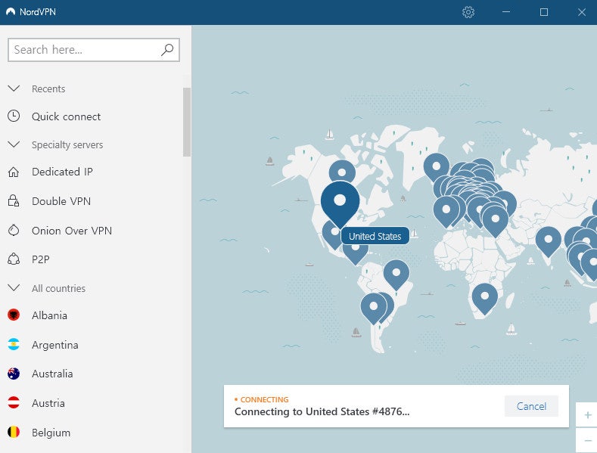Choose Albania from country list
This screenshot has width=597, height=453.
click(49, 315)
